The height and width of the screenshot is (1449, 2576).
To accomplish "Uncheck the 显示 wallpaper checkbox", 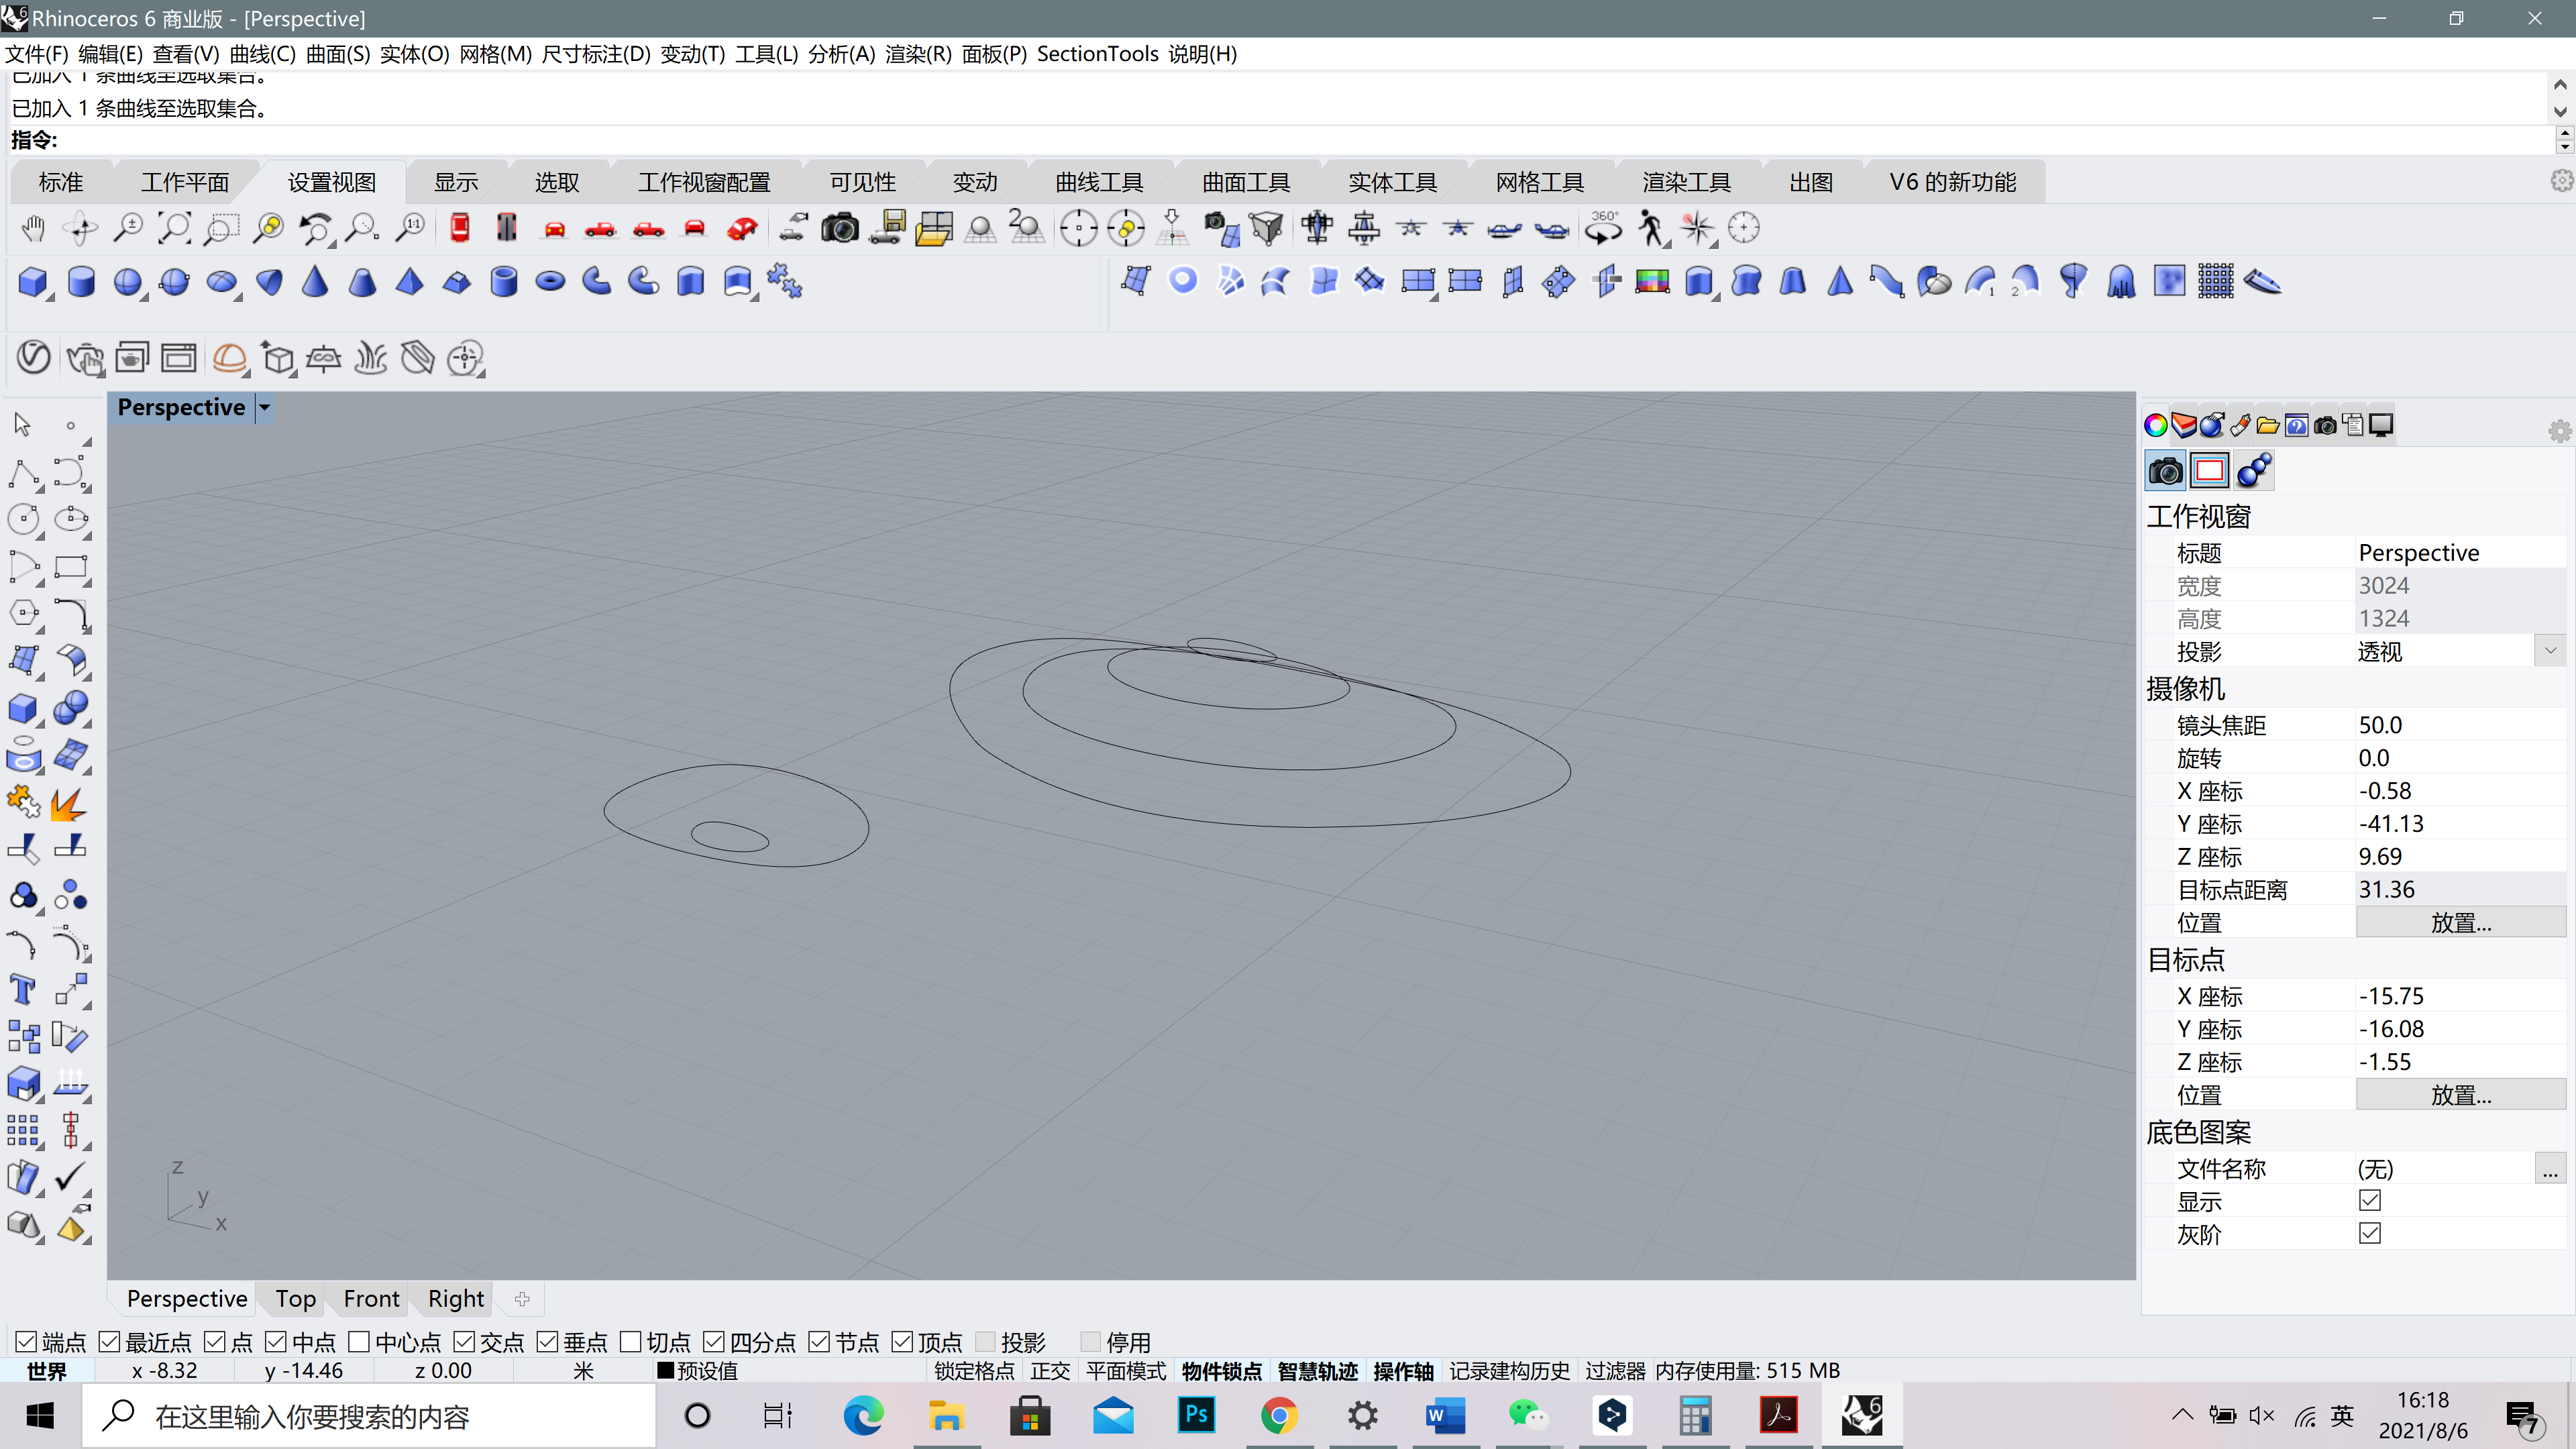I will [2370, 1200].
